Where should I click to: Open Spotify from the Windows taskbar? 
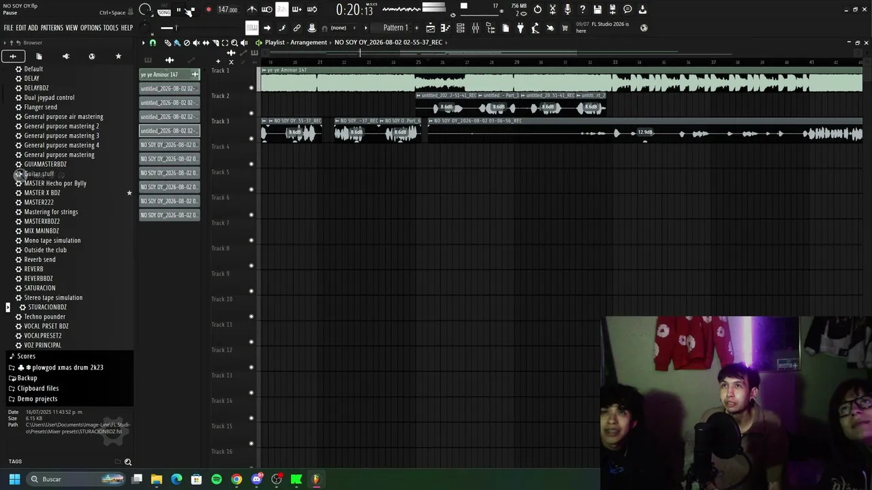click(x=217, y=479)
